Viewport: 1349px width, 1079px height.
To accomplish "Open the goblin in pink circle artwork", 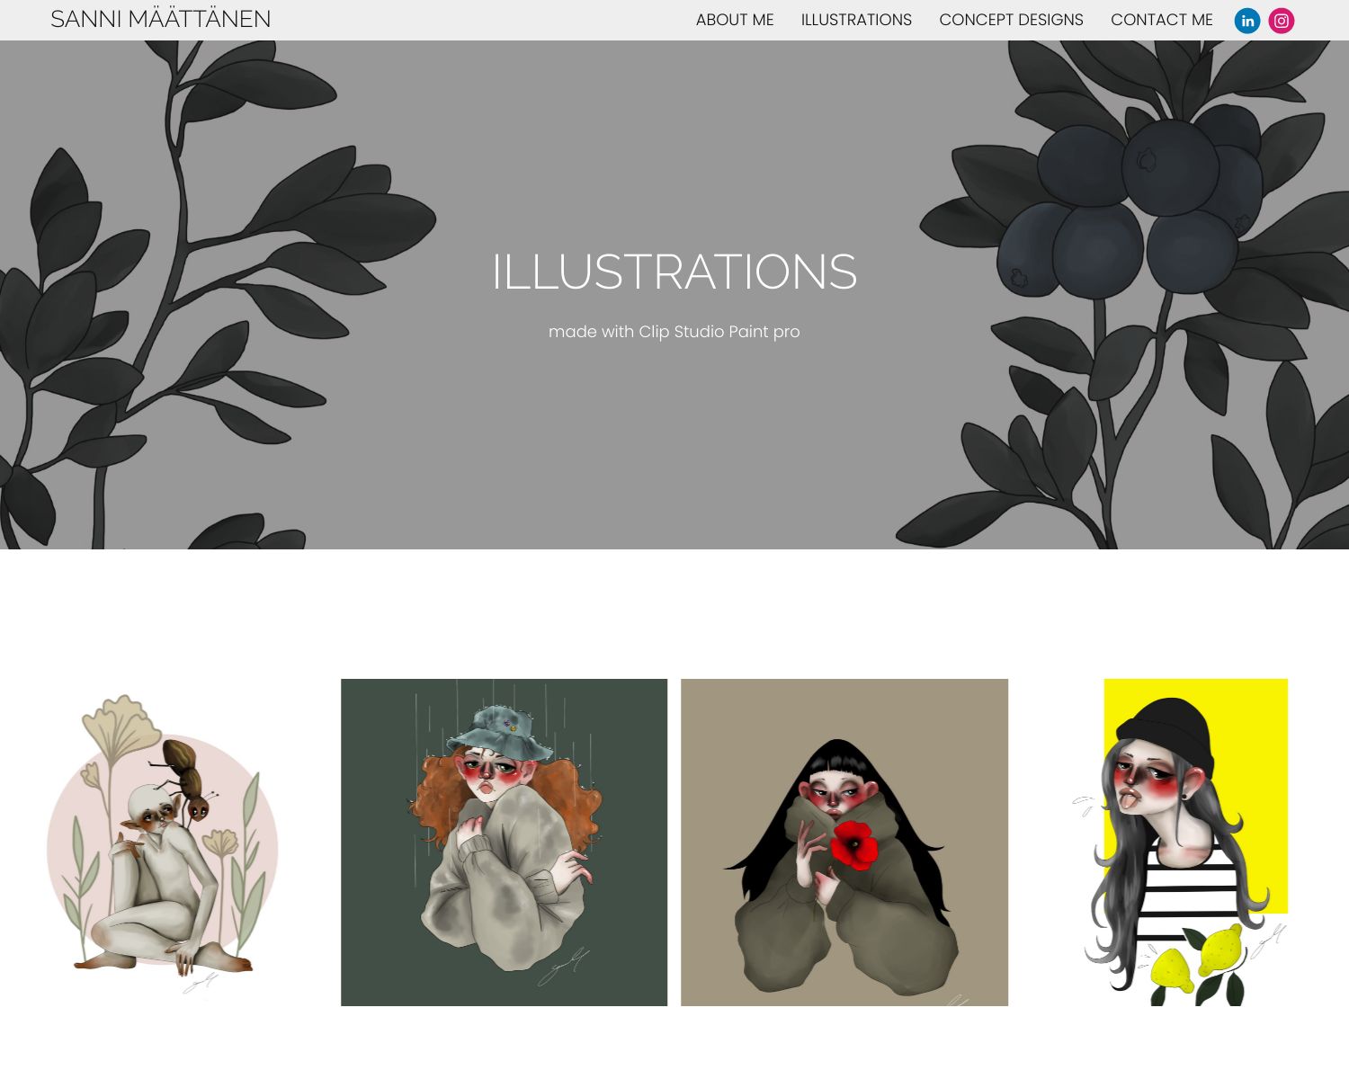I will [x=163, y=843].
